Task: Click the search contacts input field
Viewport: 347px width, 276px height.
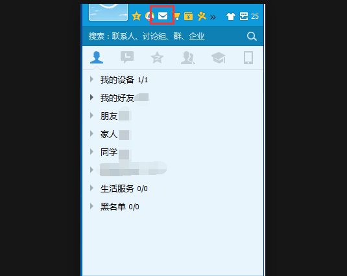Action: (163, 36)
